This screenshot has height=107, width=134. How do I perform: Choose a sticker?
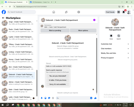click(49, 98)
